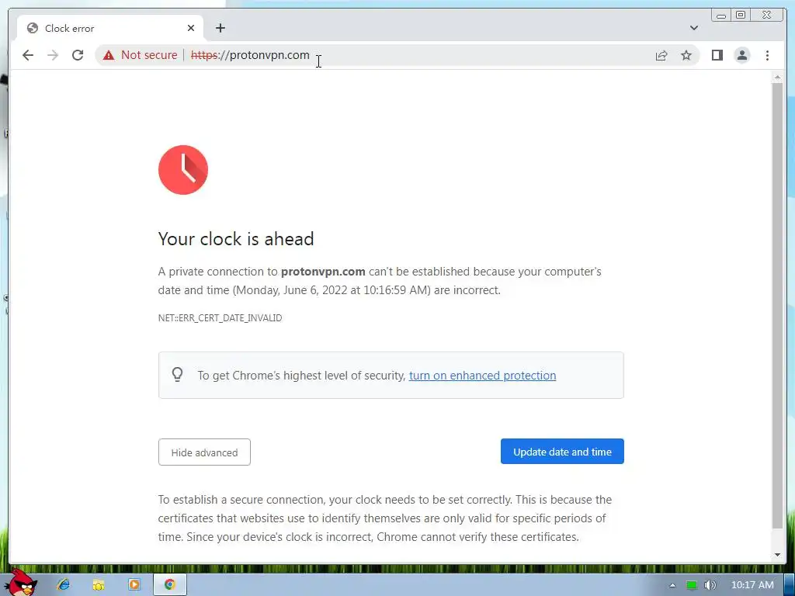Click the scrollbar down arrow

(777, 554)
